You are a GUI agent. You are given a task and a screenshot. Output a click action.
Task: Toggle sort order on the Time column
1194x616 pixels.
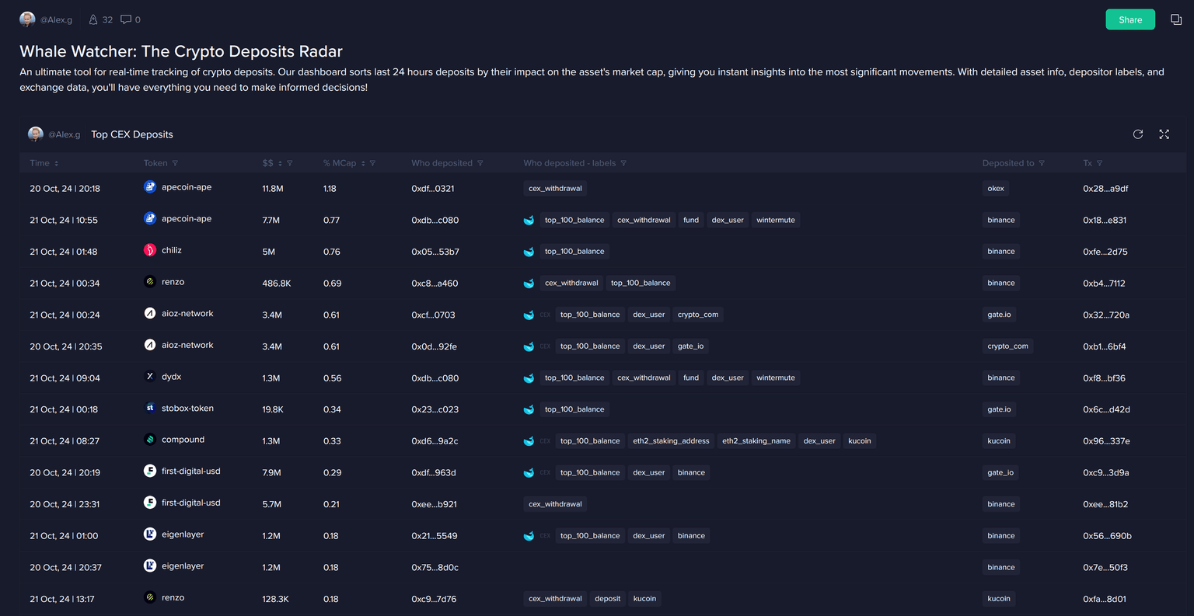(57, 163)
